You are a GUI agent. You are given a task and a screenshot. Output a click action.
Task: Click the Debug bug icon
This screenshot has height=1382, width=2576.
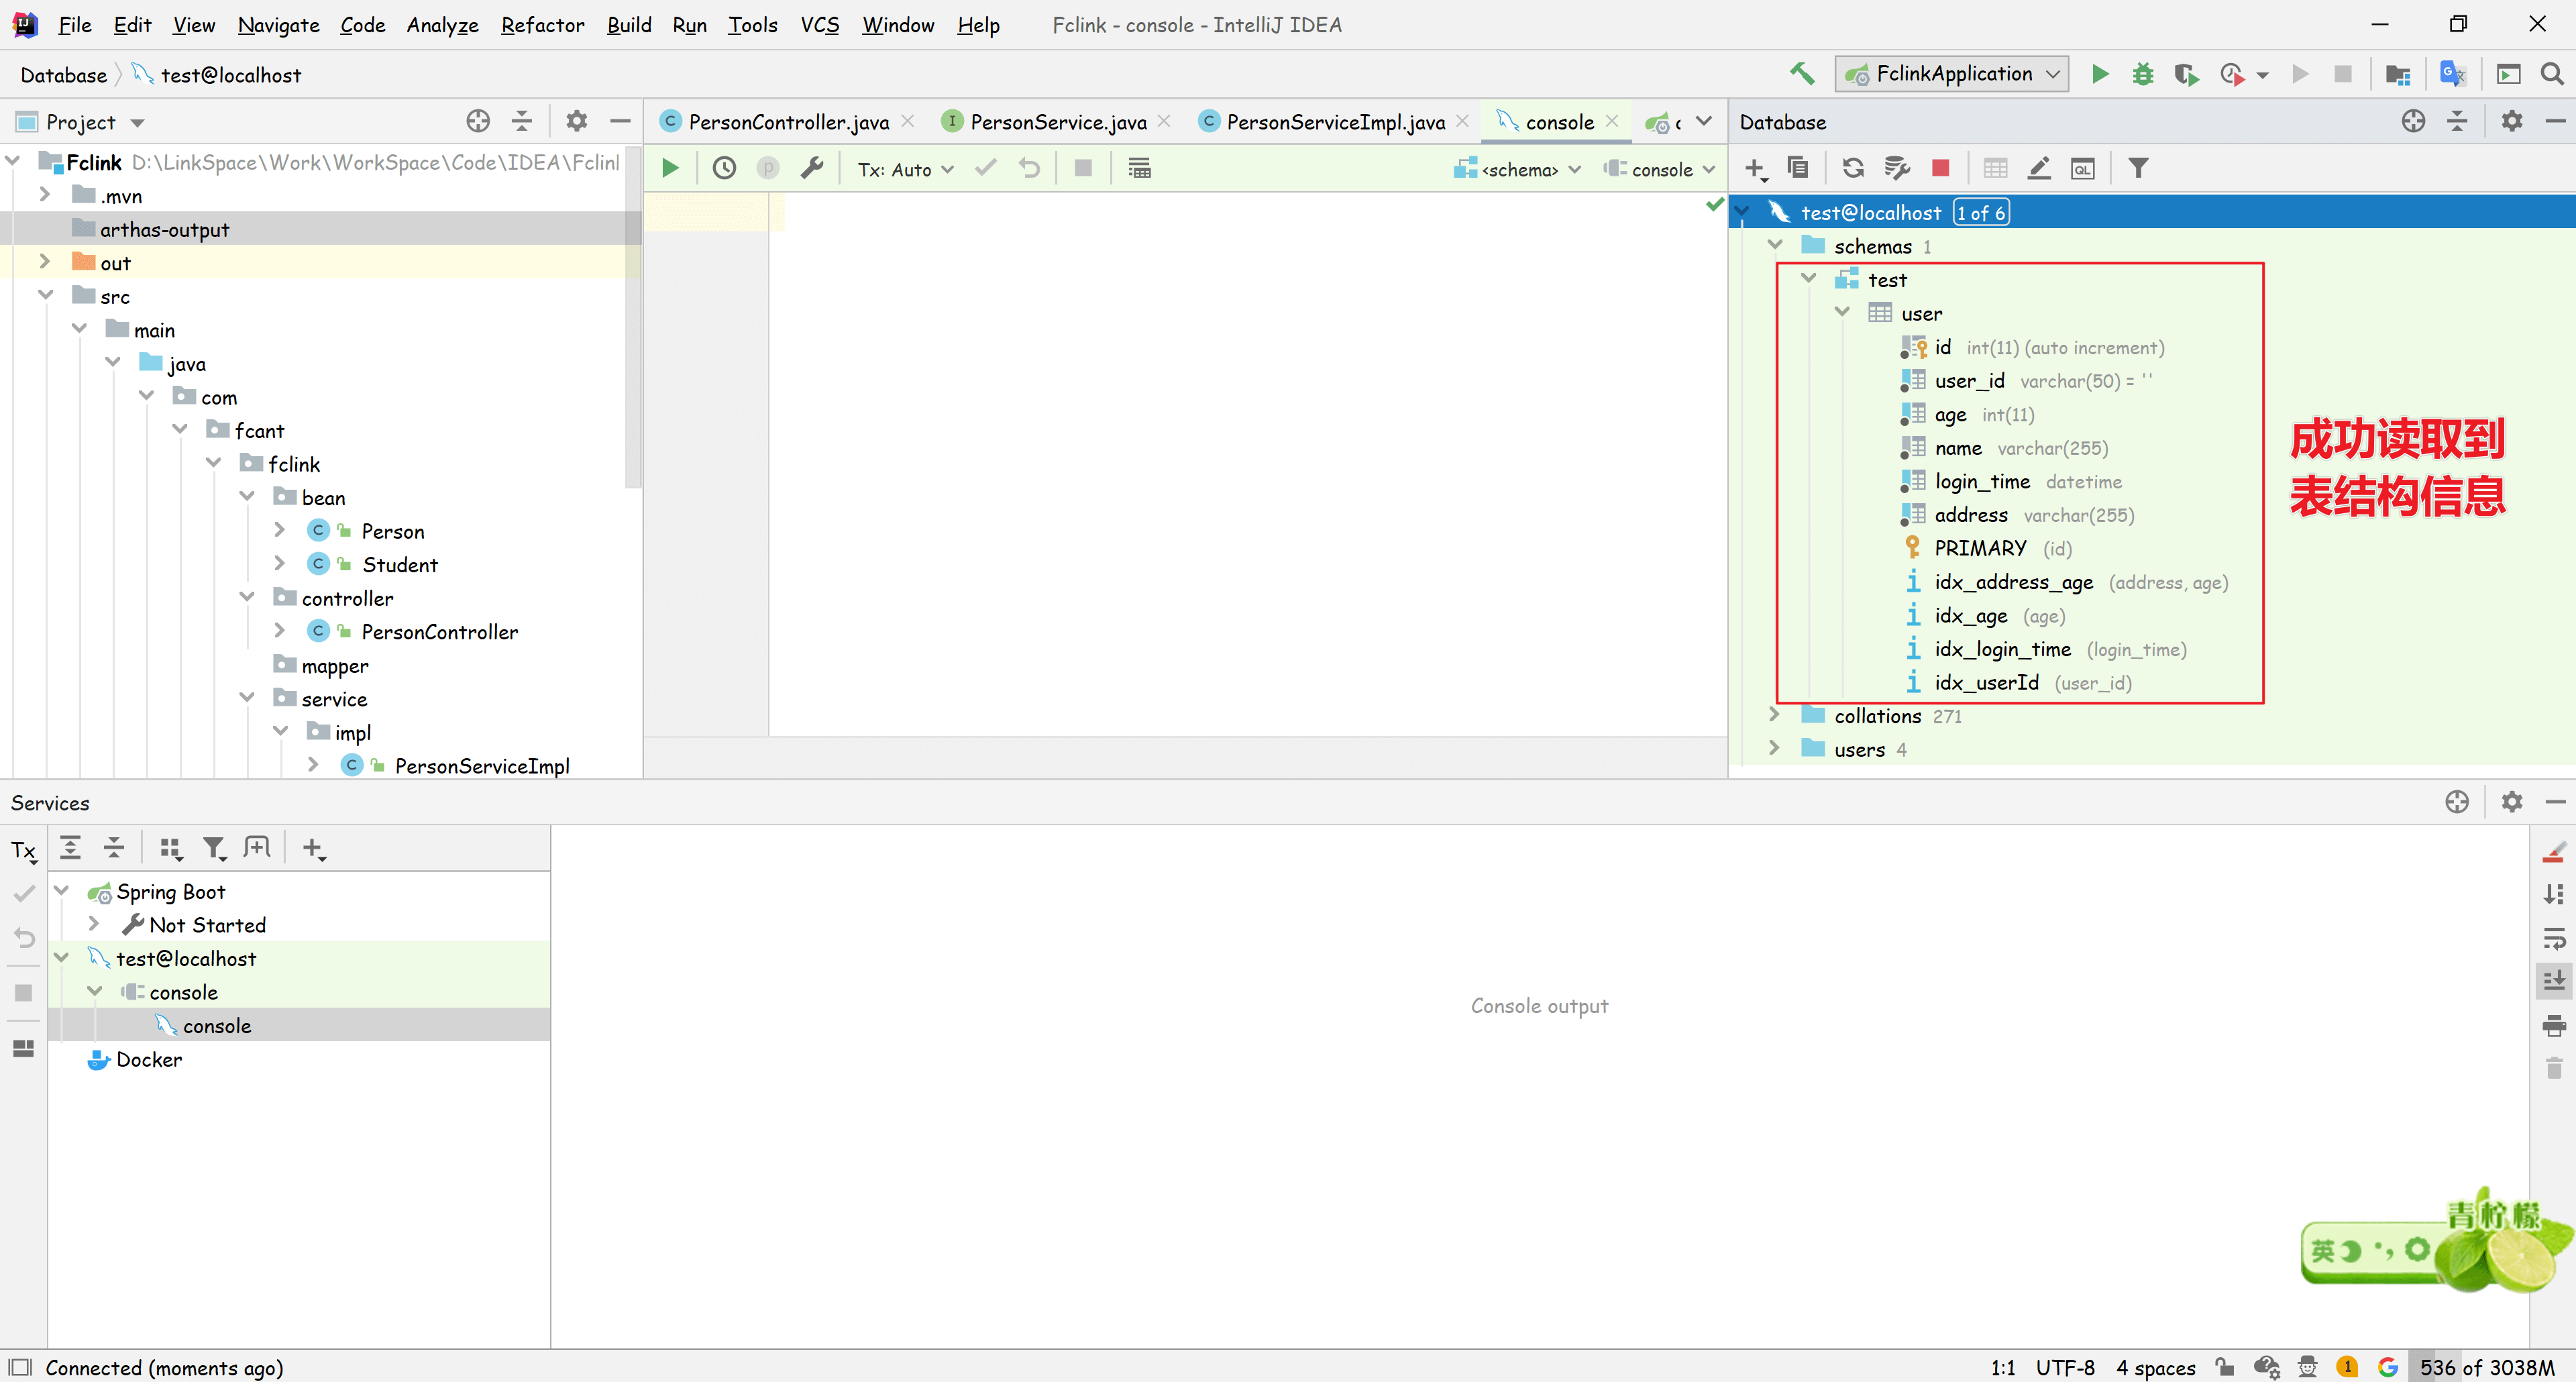(2142, 74)
